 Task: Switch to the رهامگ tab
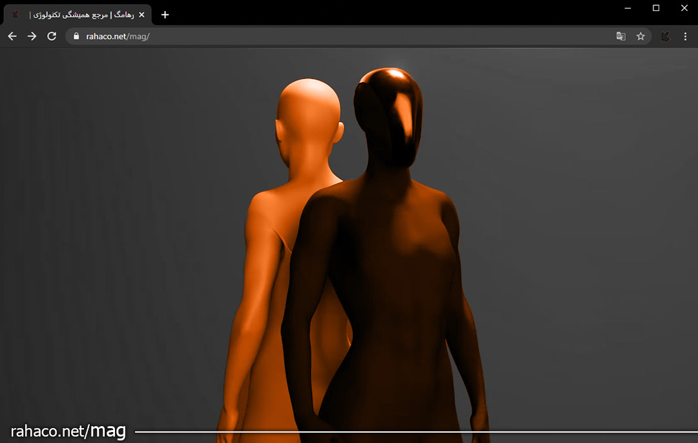pyautogui.click(x=78, y=14)
